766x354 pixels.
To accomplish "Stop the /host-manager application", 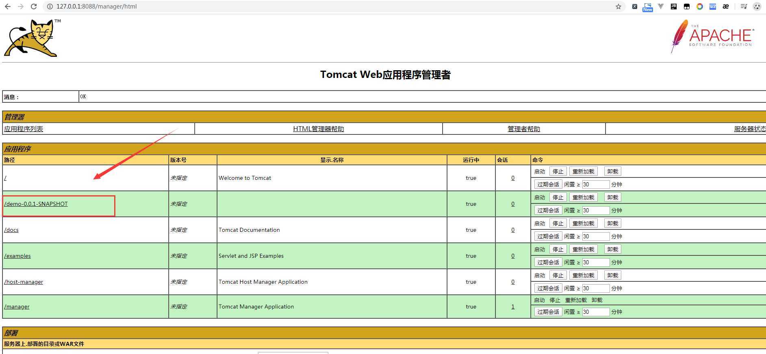I will pyautogui.click(x=558, y=275).
